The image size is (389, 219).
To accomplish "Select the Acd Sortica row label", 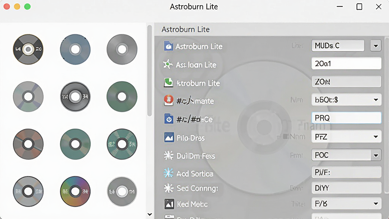I will (x=195, y=173).
